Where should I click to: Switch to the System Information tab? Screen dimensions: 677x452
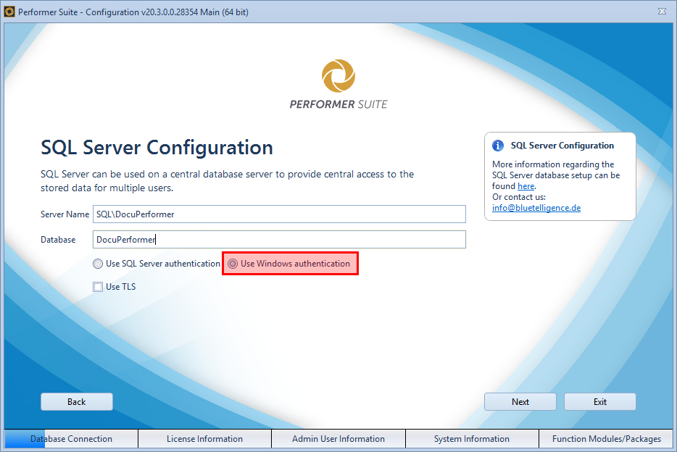(x=472, y=438)
